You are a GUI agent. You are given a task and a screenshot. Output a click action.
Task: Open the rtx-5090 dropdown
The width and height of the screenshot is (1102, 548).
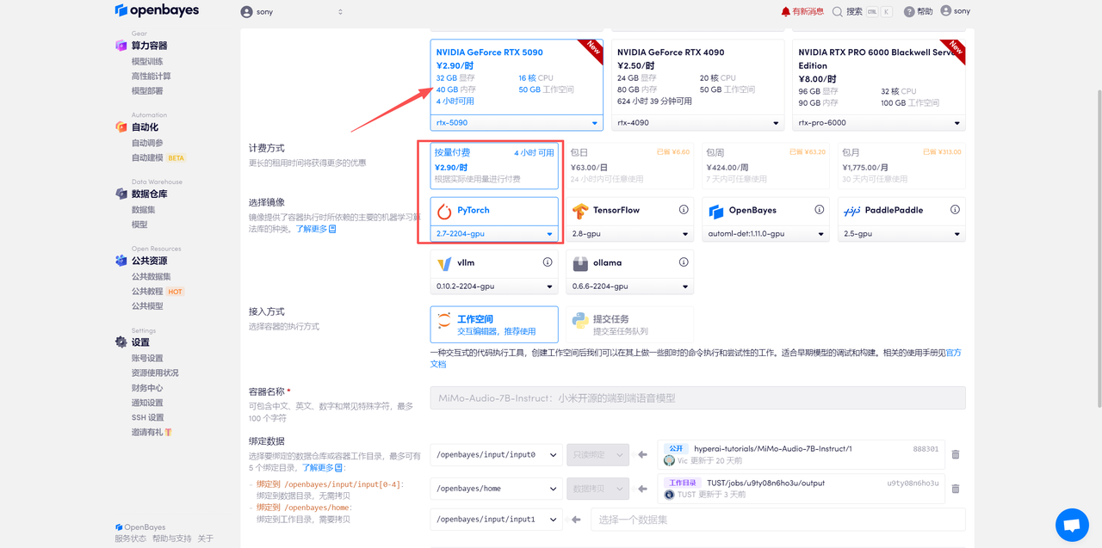(517, 123)
